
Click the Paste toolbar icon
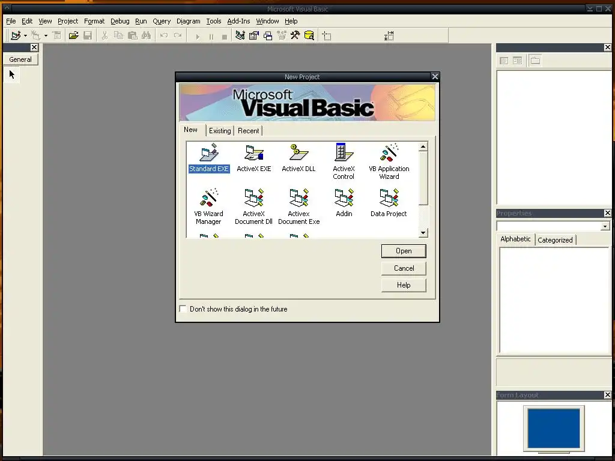coord(133,35)
